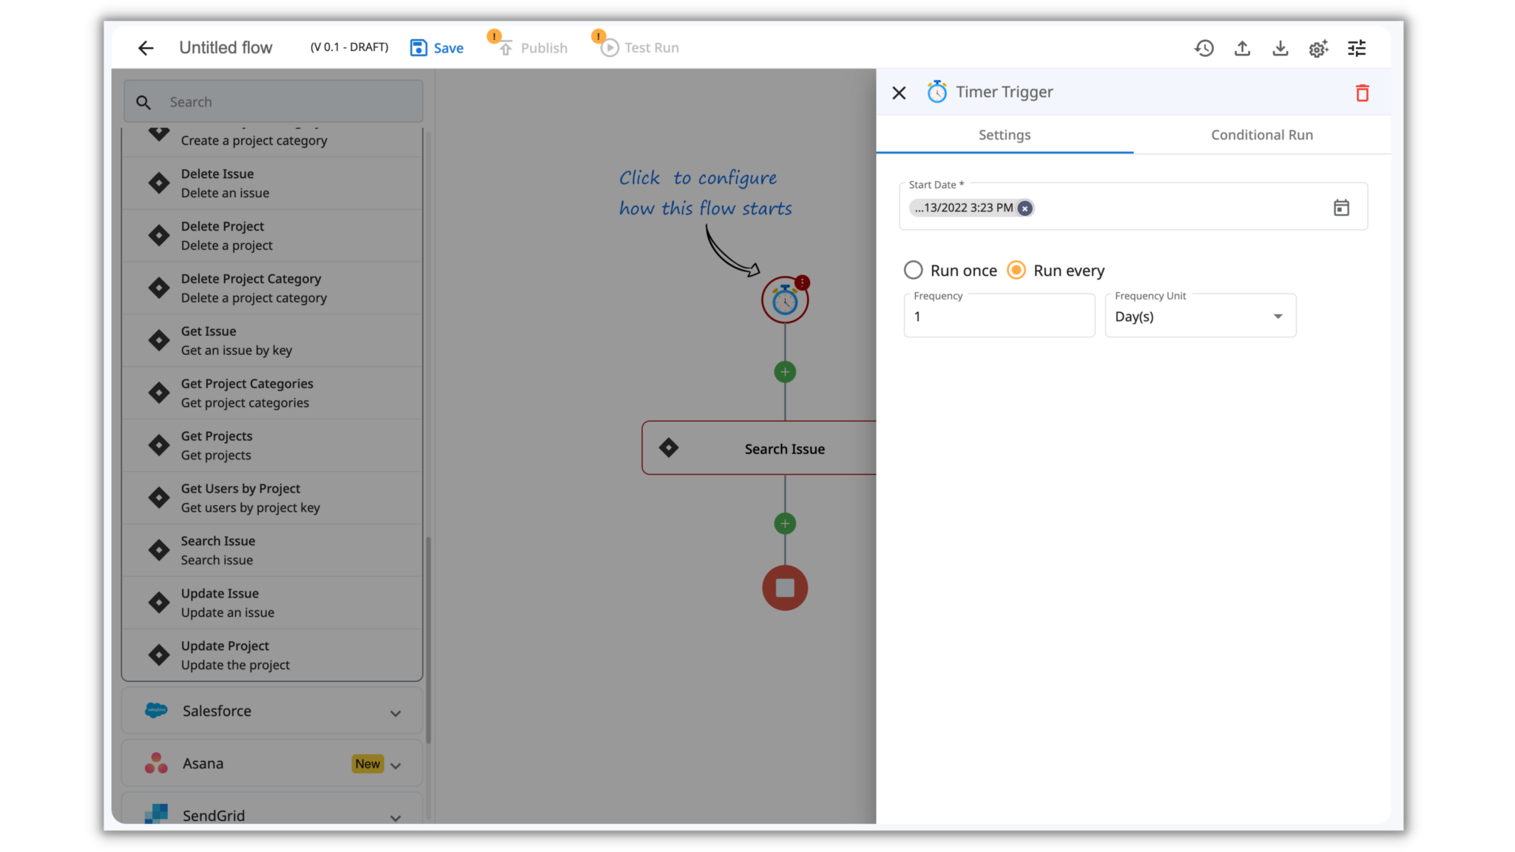
Task: Open the settings gear icon
Action: point(1317,47)
